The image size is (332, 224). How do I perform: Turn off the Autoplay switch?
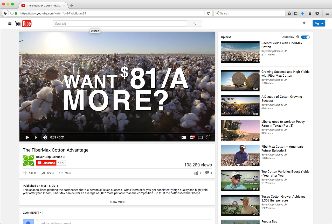click(x=305, y=37)
